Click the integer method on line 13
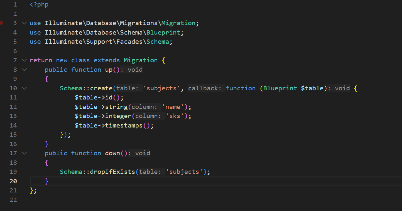Viewport: 402px width, 211px height. 118,116
